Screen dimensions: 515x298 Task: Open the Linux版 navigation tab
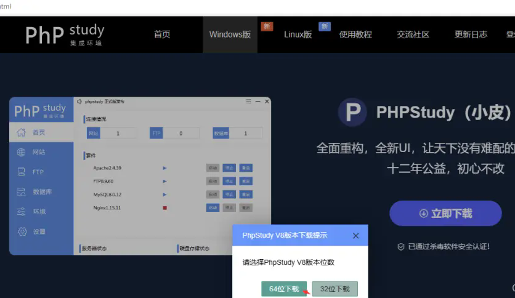click(x=298, y=34)
